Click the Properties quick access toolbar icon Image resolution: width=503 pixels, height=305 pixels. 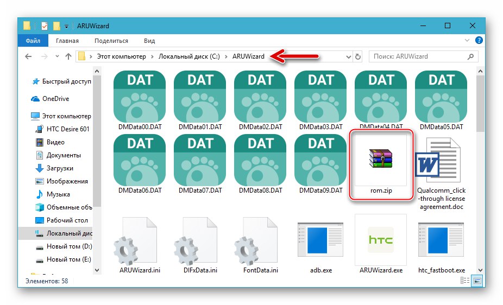tap(45, 26)
